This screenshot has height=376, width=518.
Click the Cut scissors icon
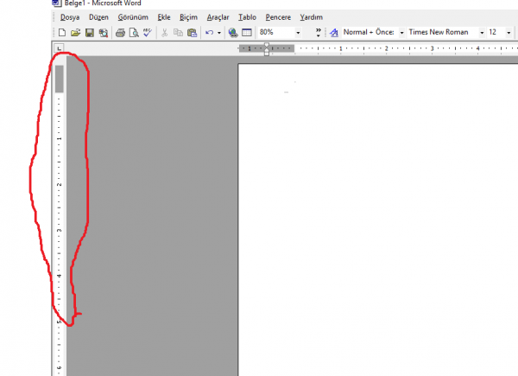tap(164, 32)
